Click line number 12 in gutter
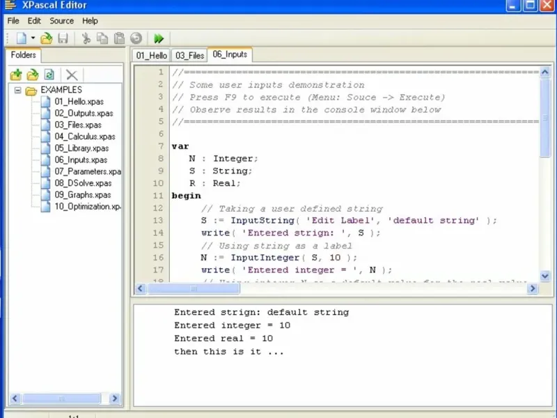Screen dimensions: 557x418 tap(158, 208)
